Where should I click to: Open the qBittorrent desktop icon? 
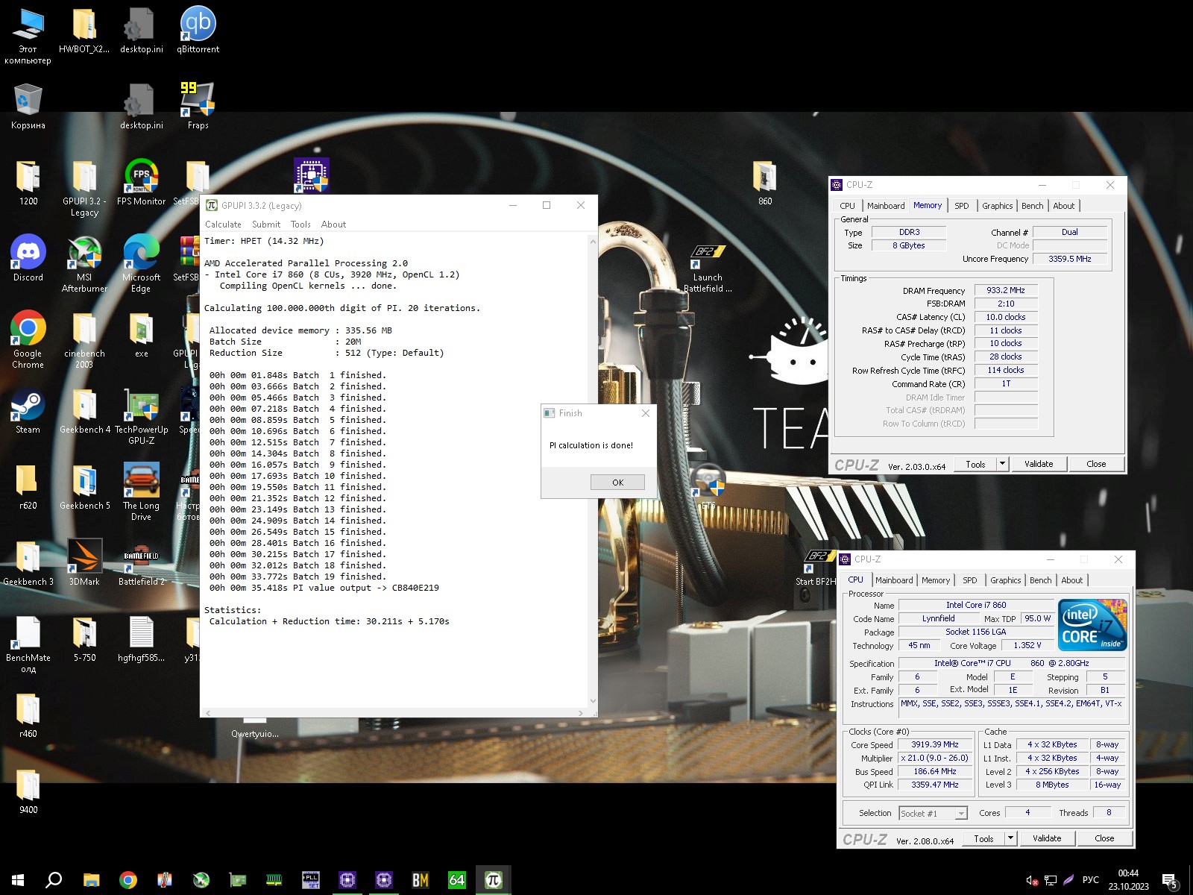(x=198, y=30)
